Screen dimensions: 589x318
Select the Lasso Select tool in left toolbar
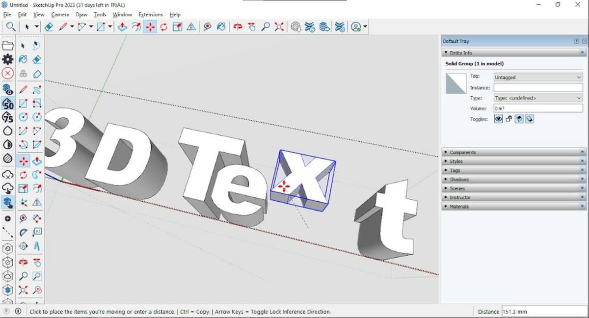point(37,46)
